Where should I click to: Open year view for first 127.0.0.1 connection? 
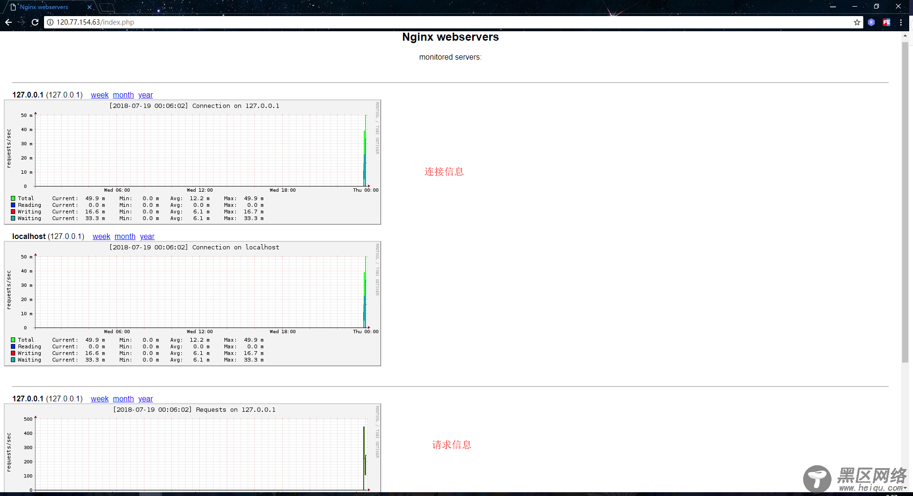click(x=145, y=95)
